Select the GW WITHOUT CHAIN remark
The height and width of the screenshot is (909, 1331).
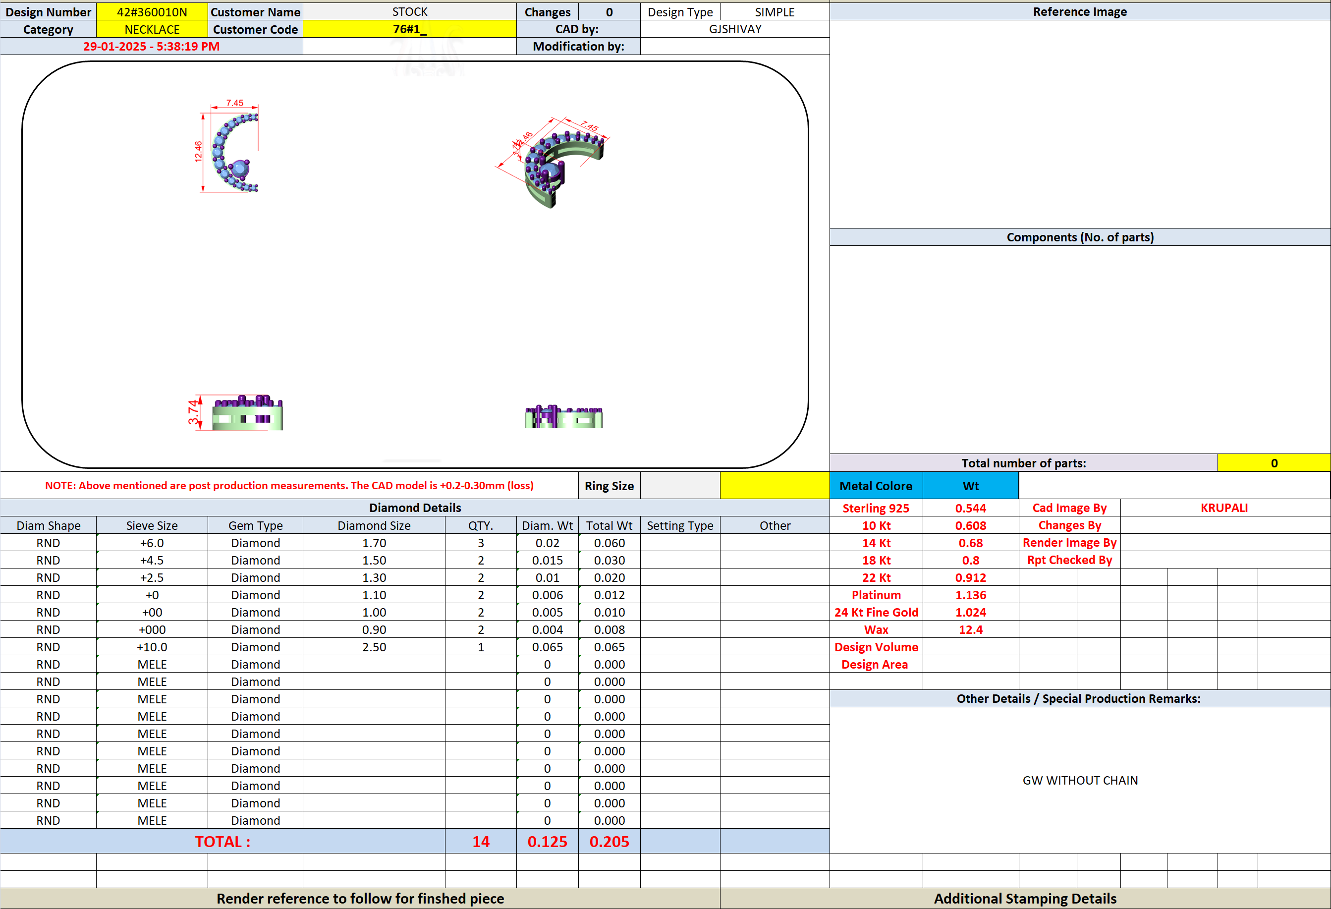pos(1080,780)
